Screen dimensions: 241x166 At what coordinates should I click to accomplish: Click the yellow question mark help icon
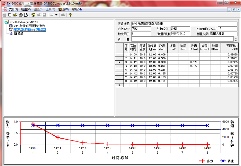[70, 15]
